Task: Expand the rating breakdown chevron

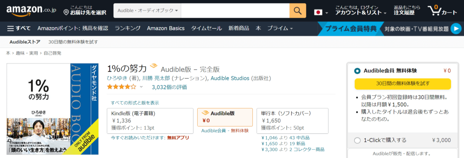Action: pyautogui.click(x=141, y=87)
